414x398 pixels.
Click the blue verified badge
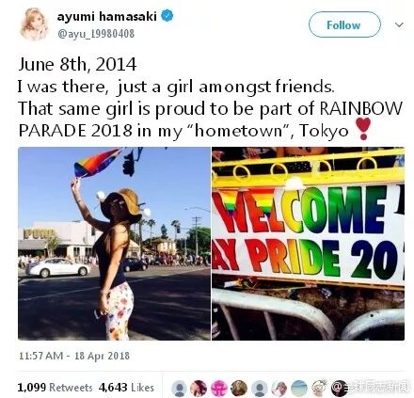[167, 16]
